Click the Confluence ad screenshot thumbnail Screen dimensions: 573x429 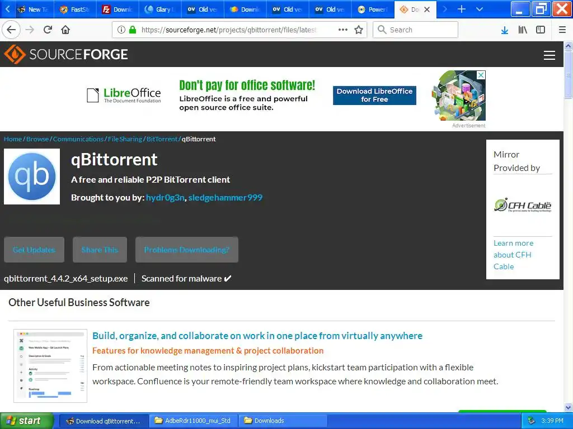click(x=50, y=366)
